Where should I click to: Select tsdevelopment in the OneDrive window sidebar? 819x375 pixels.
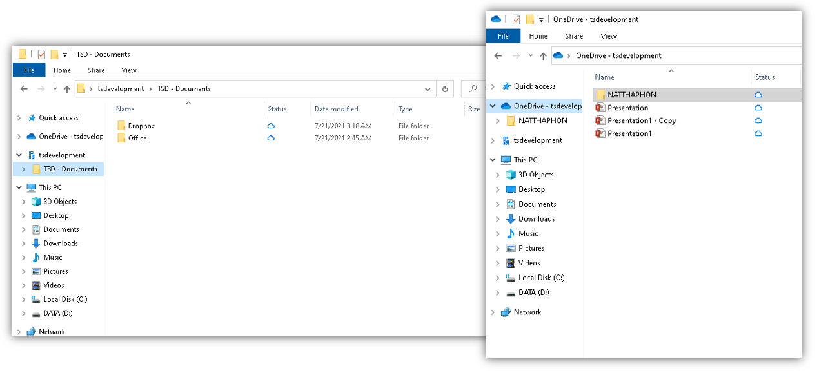pos(538,140)
